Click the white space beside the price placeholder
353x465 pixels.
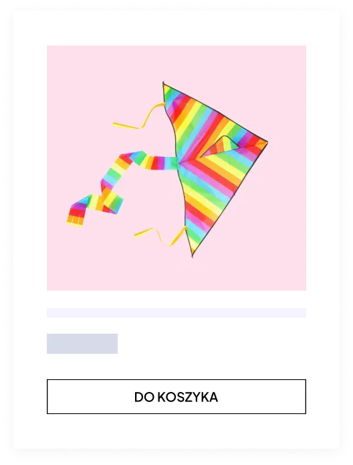212,344
